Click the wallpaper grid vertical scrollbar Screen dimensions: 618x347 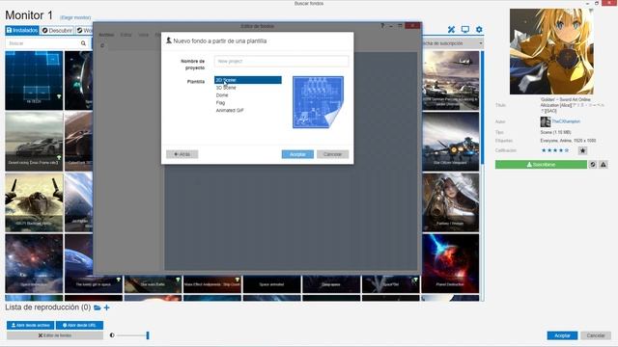coord(482,108)
